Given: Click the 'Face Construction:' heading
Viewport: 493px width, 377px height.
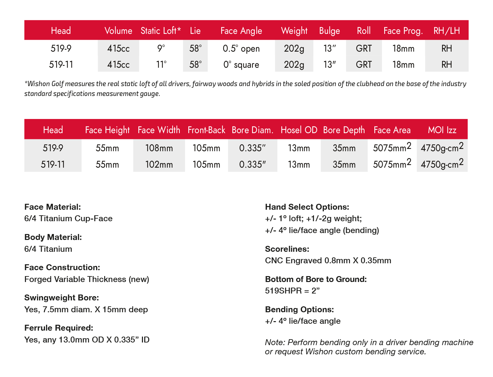Looking at the screenshot, I should 62,267.
